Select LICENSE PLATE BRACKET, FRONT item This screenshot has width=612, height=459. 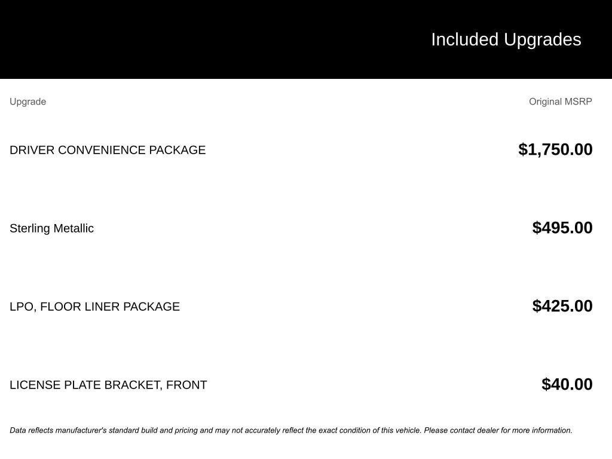108,385
